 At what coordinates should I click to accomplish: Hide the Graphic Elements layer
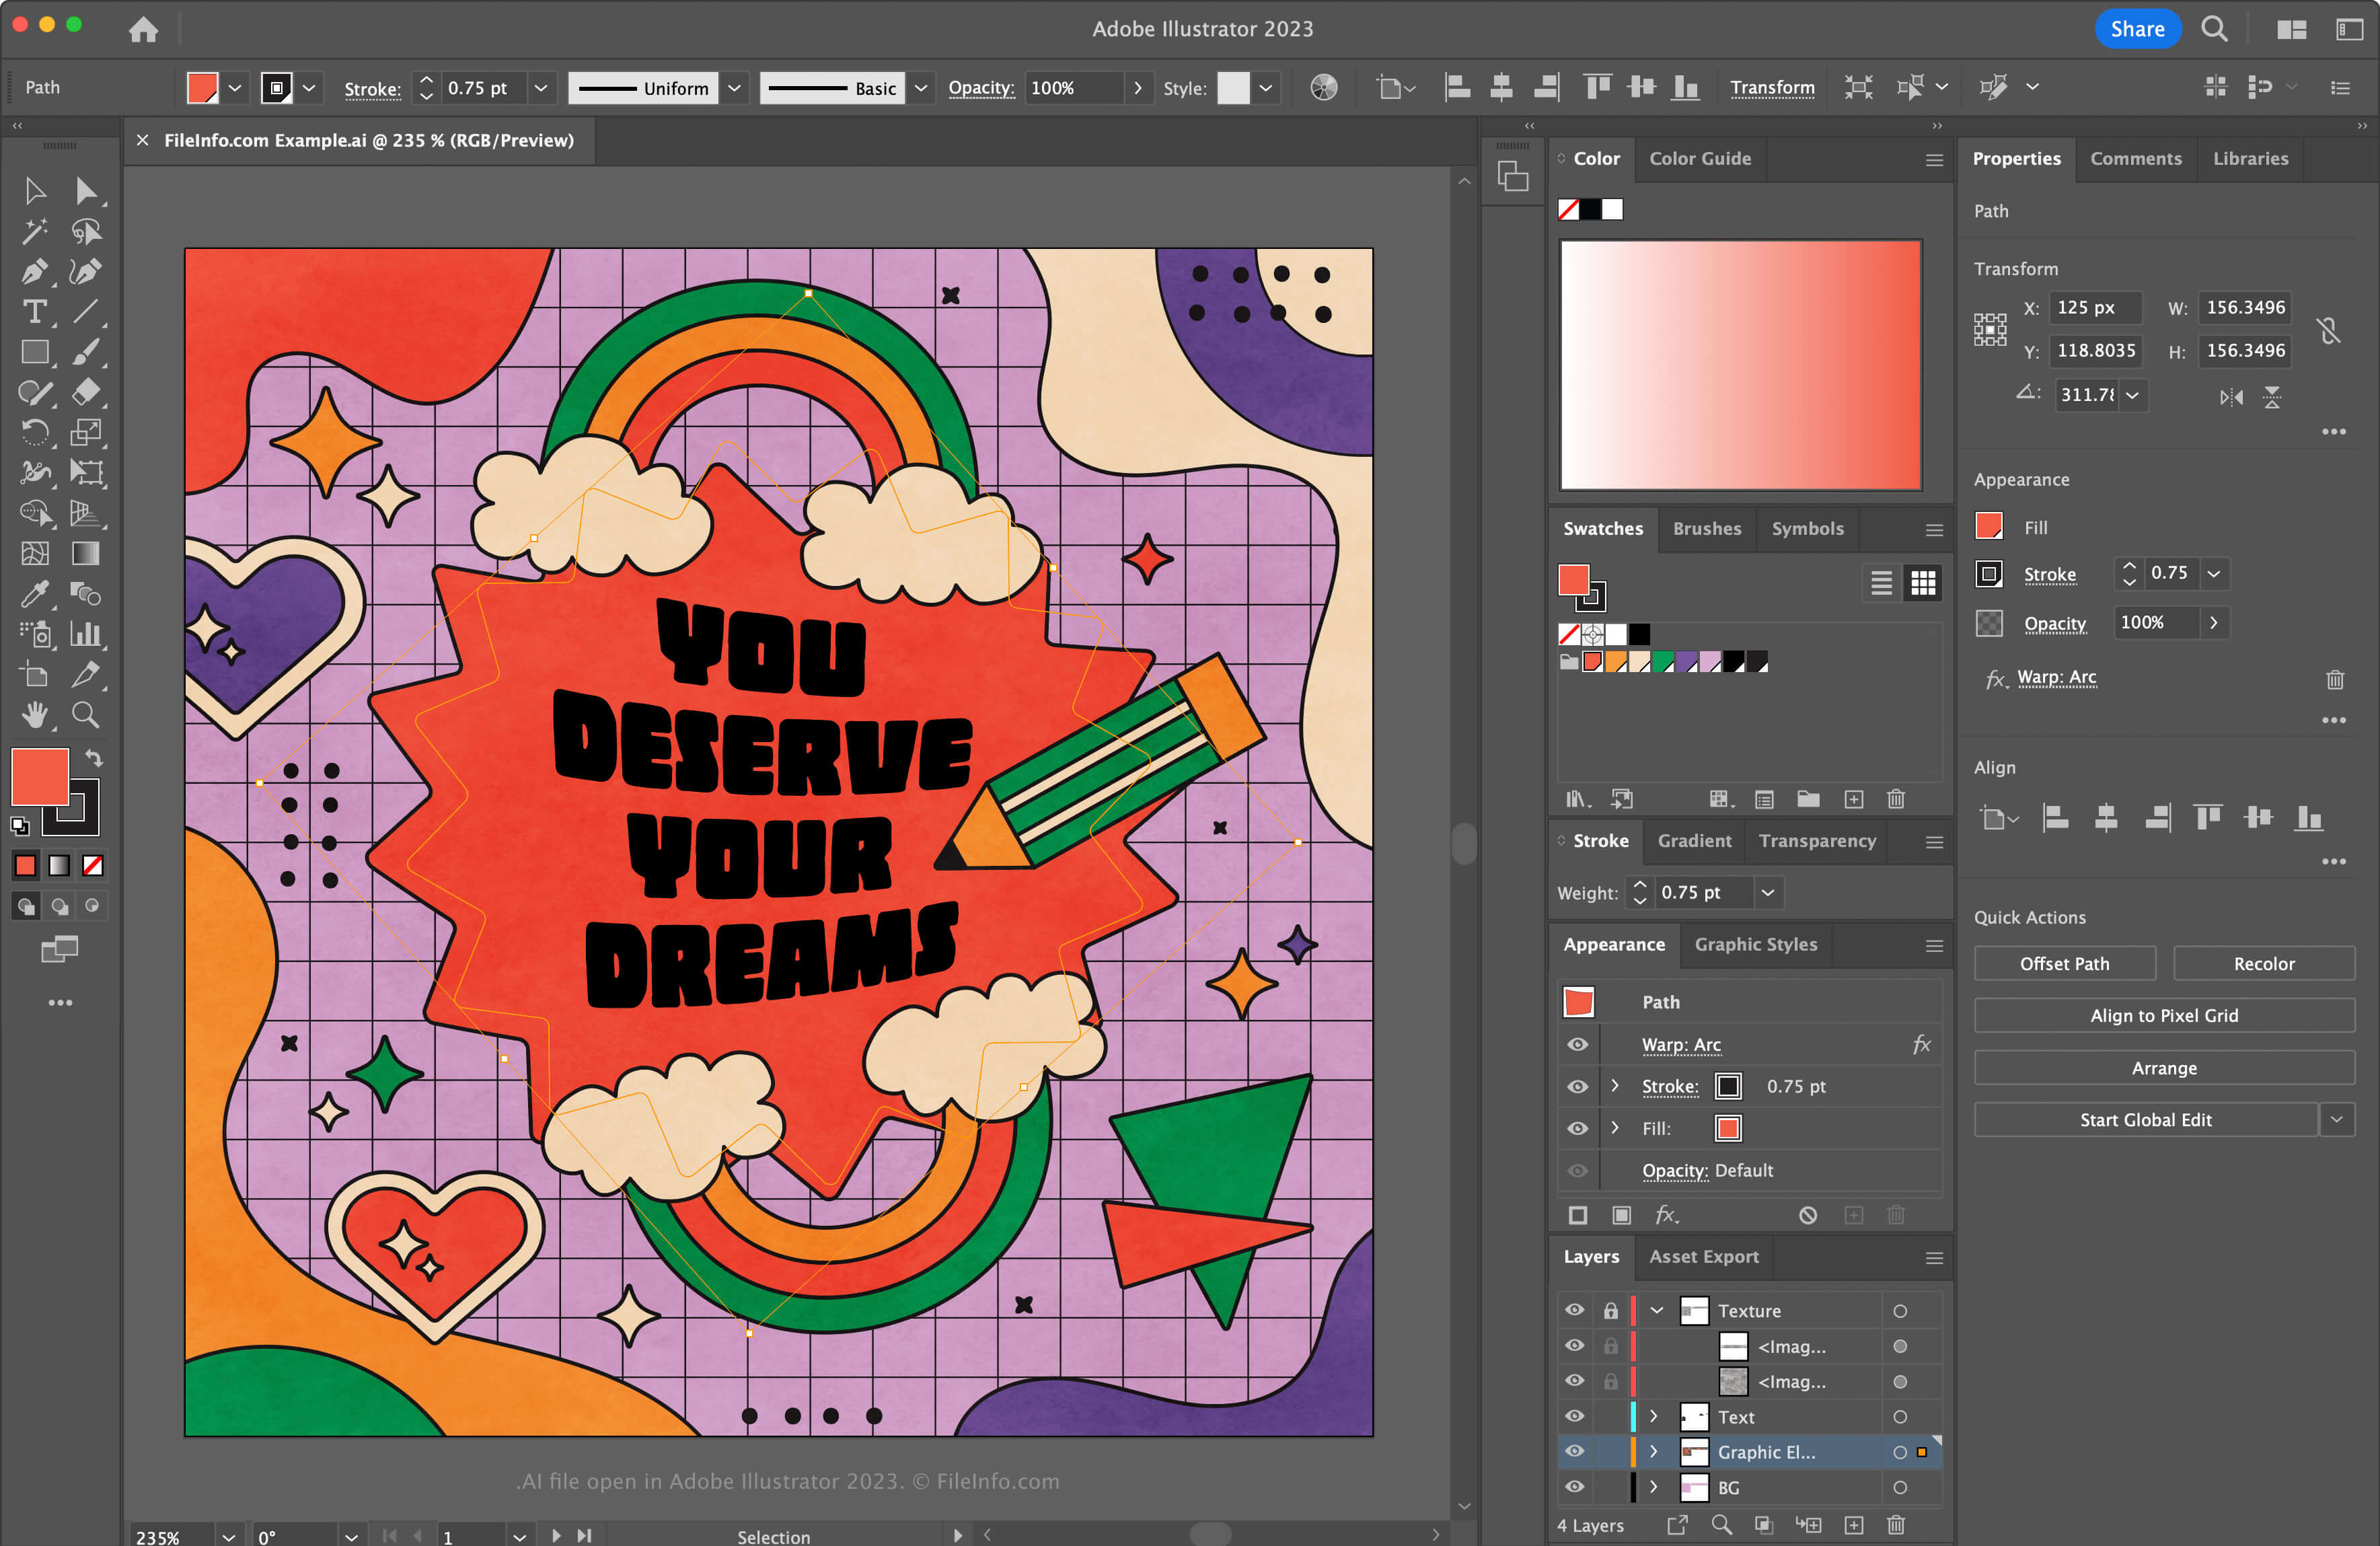pyautogui.click(x=1575, y=1452)
